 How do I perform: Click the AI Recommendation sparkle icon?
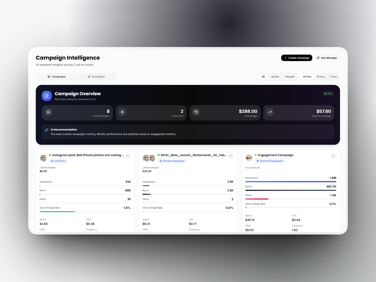46,130
